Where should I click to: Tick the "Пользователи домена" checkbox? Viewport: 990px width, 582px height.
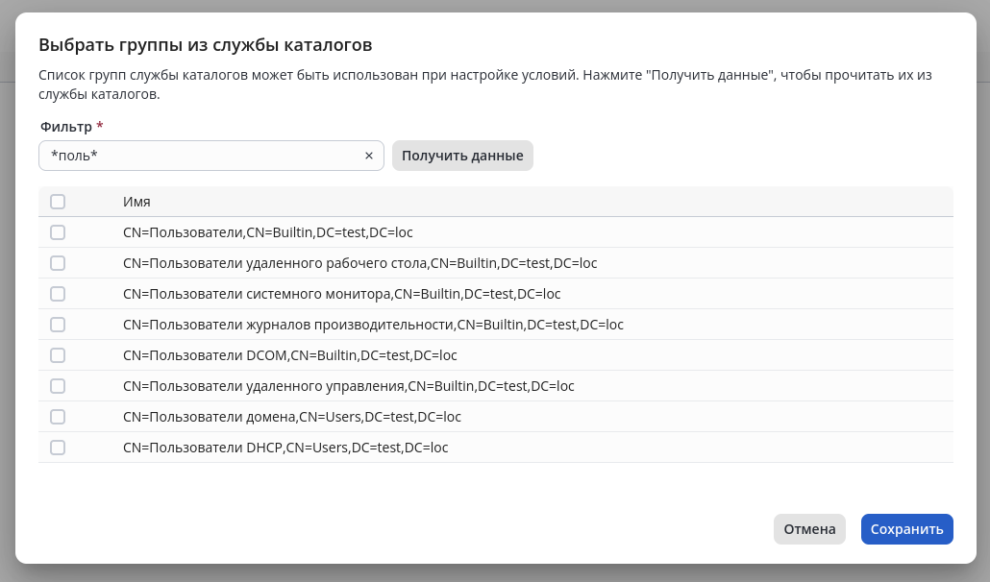[x=58, y=417]
